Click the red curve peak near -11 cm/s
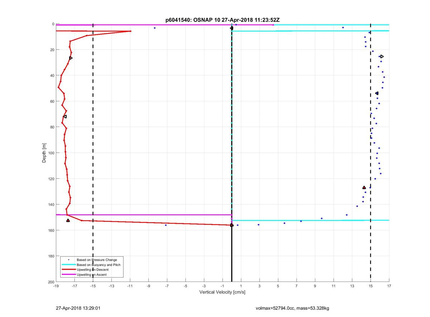The image size is (430, 317). click(130, 31)
